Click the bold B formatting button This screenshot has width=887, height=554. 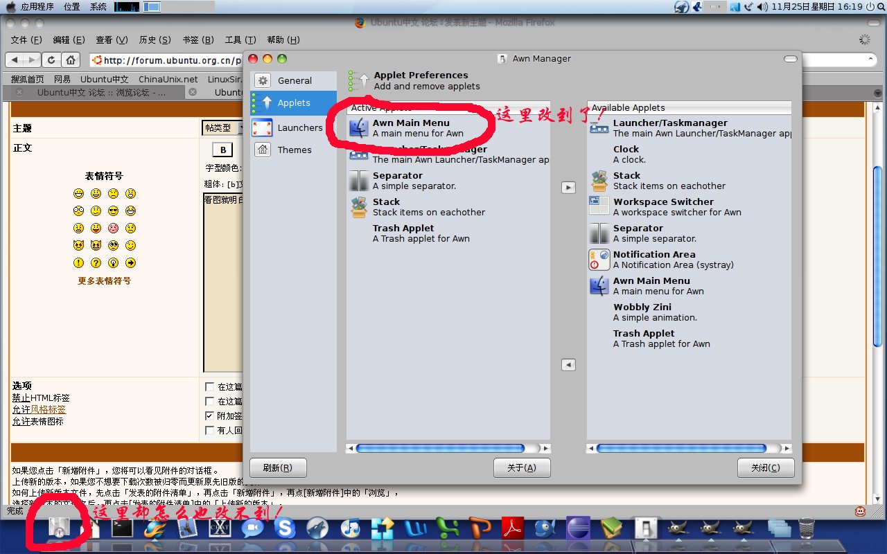click(222, 150)
